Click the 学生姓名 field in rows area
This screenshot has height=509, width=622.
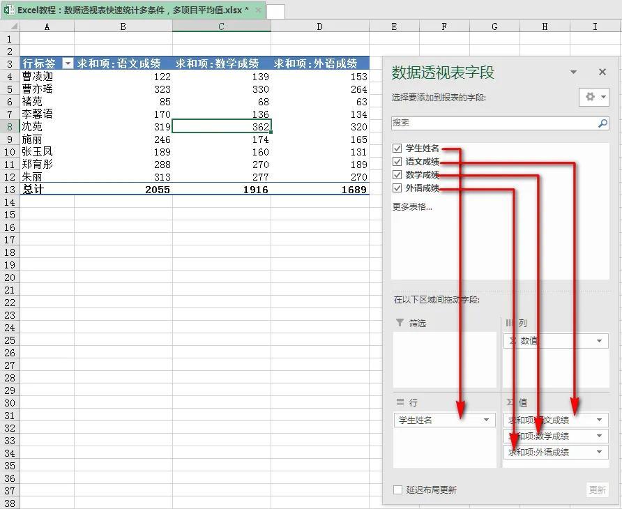(x=445, y=420)
